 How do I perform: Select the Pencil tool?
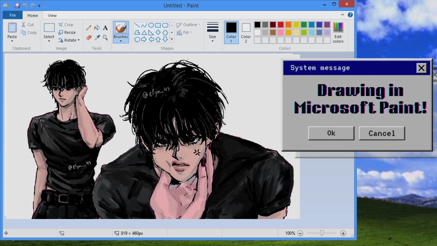pyautogui.click(x=89, y=28)
